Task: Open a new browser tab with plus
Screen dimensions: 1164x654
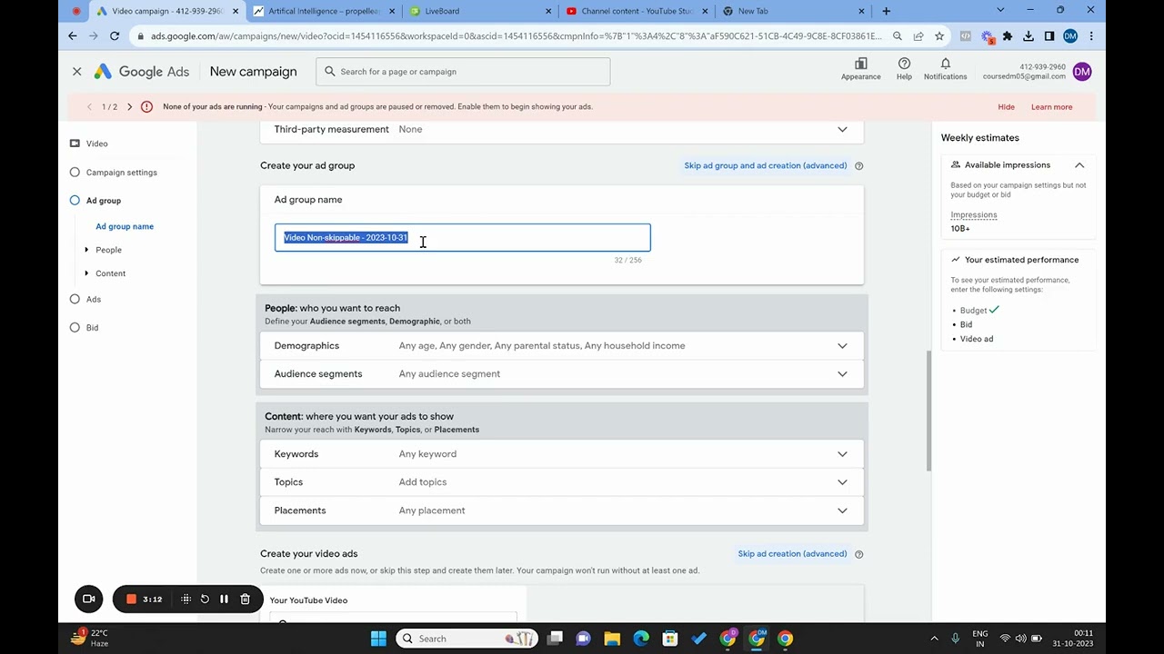Action: (x=886, y=11)
